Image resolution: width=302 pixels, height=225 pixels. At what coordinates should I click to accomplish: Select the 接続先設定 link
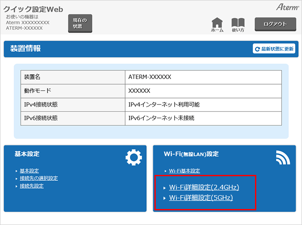pyautogui.click(x=31, y=186)
